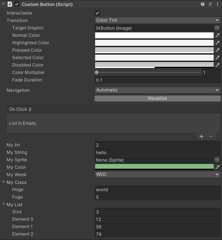This screenshot has width=222, height=240.
Task: Click the Target Graphic Button (Image) field
Action: click(x=154, y=28)
